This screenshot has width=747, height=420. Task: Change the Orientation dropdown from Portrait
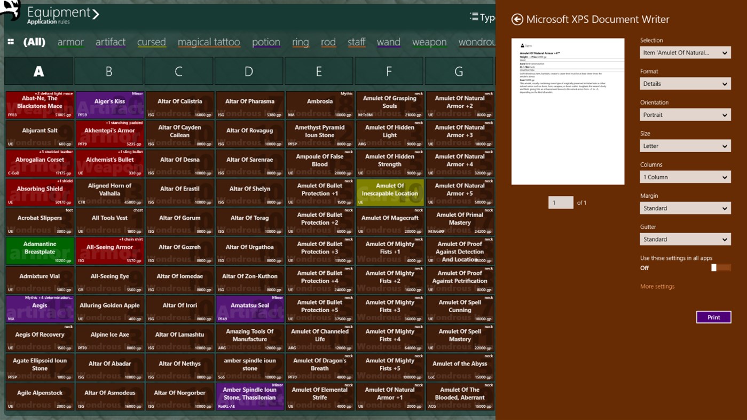685,115
